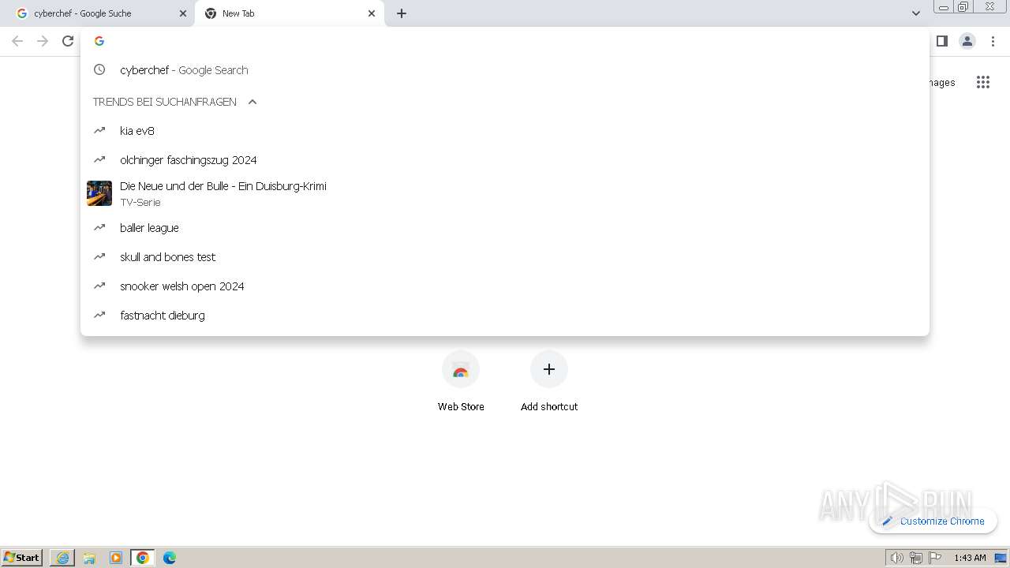Choose the baller league suggestion

(x=505, y=228)
